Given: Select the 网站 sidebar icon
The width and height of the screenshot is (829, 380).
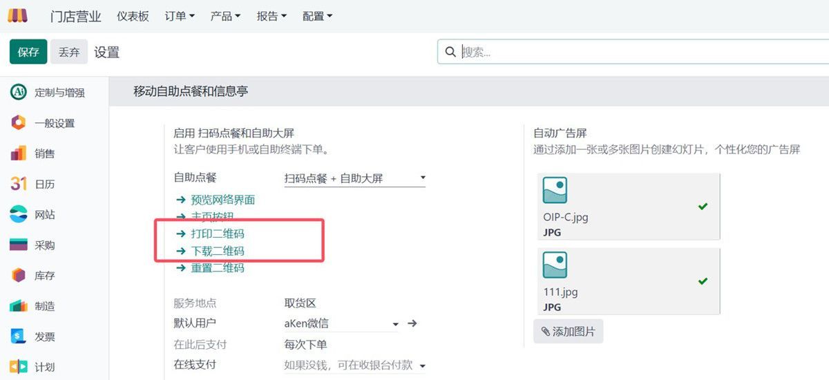Looking at the screenshot, I should tap(19, 214).
